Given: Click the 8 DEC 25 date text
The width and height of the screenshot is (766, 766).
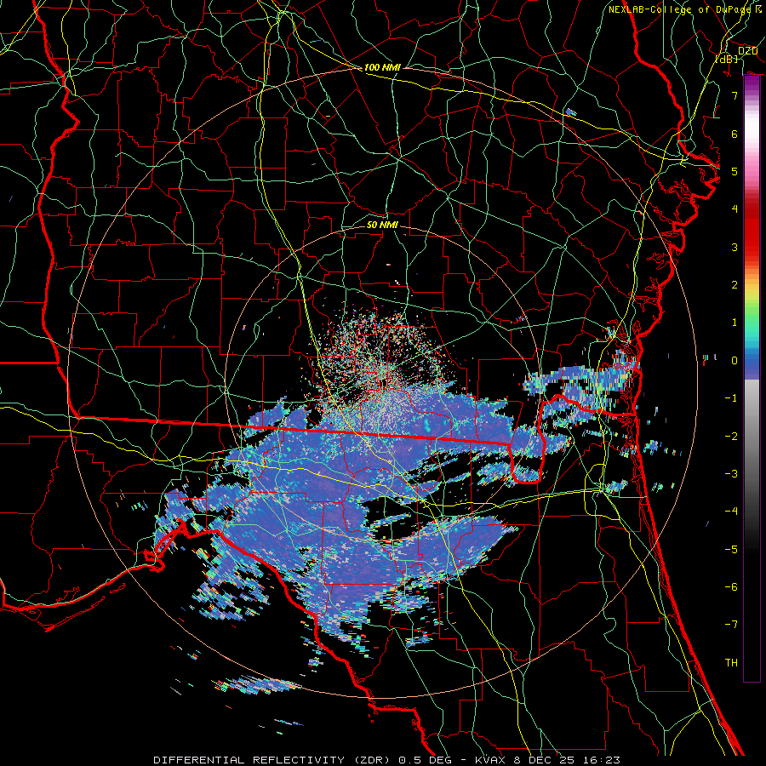Looking at the screenshot, I should coord(544,760).
